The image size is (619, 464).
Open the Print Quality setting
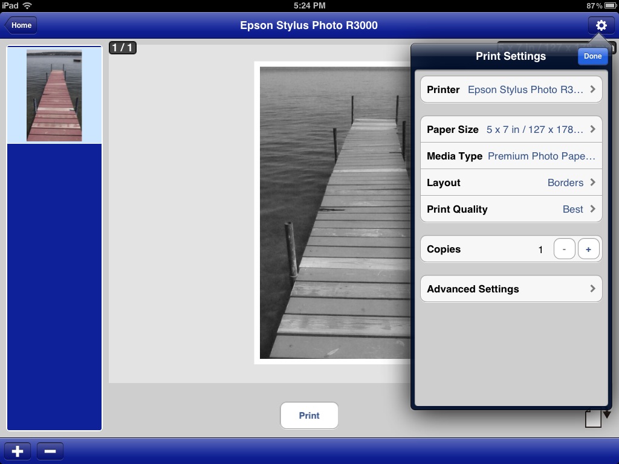coord(511,209)
